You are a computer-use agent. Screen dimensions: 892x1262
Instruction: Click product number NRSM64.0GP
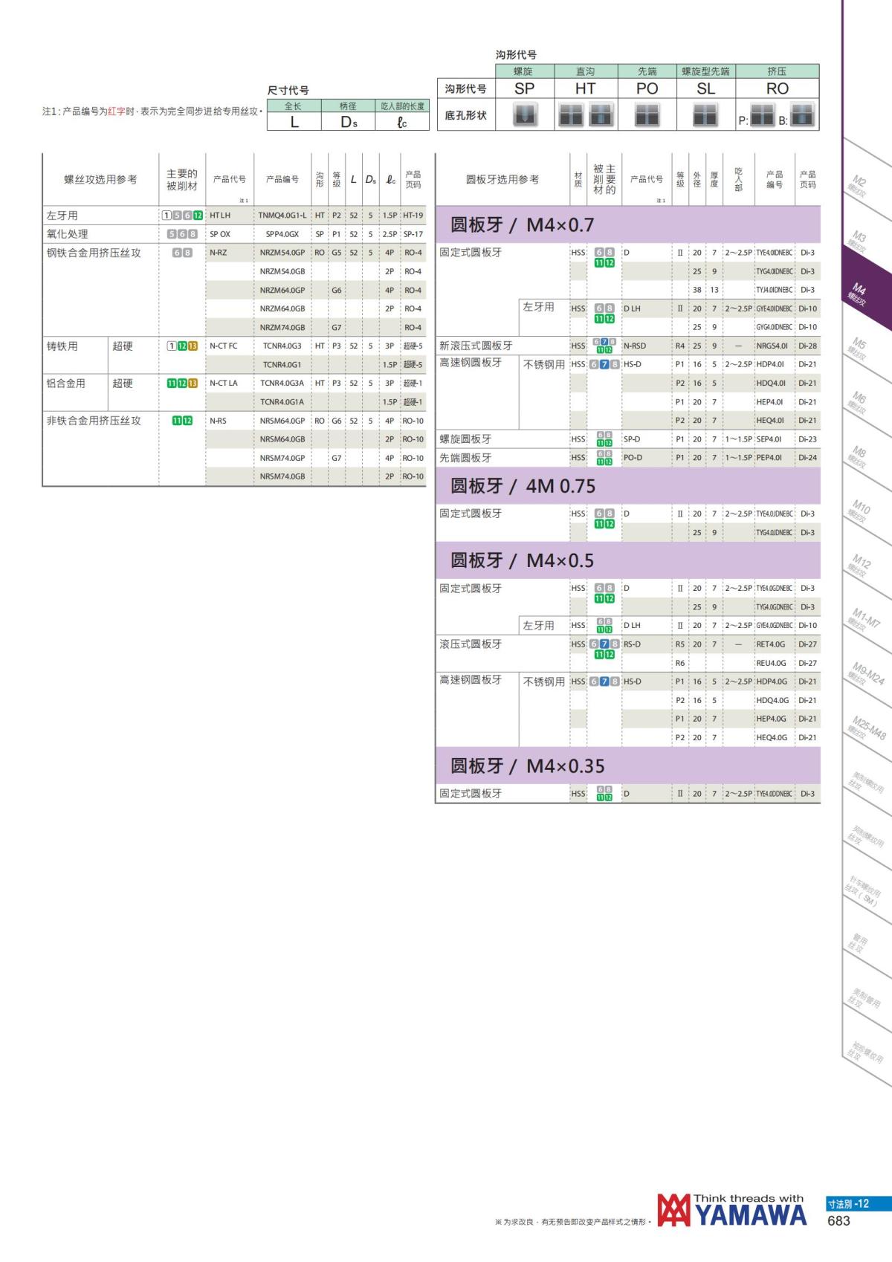click(282, 421)
